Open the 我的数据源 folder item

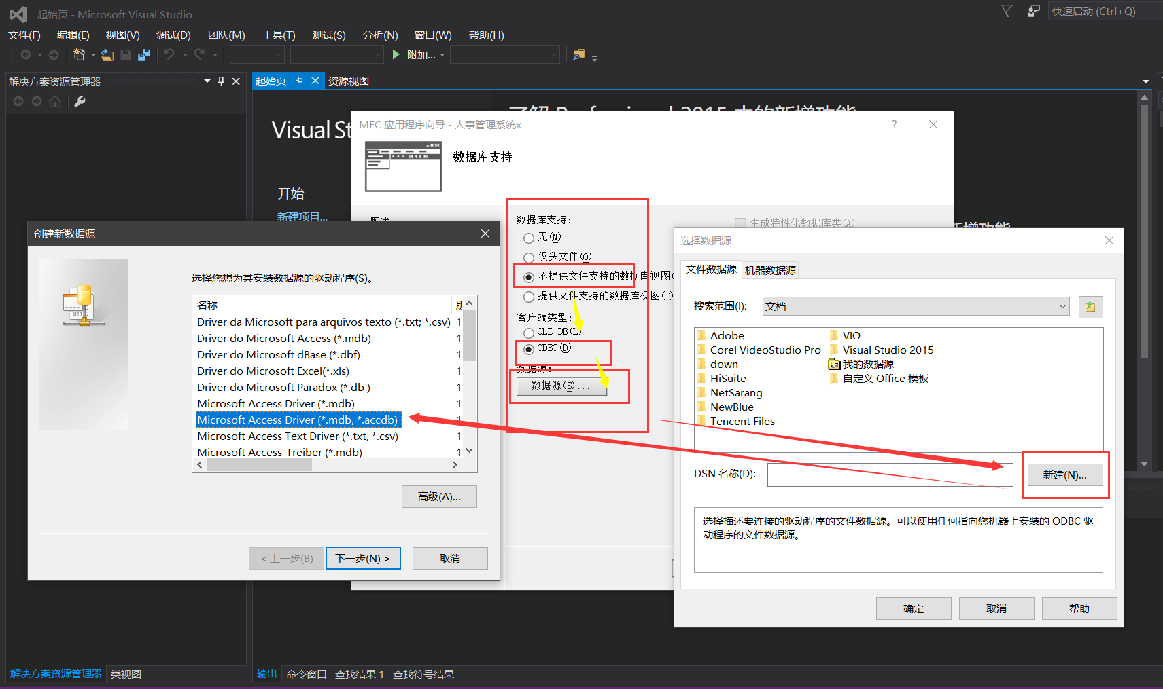tap(861, 364)
